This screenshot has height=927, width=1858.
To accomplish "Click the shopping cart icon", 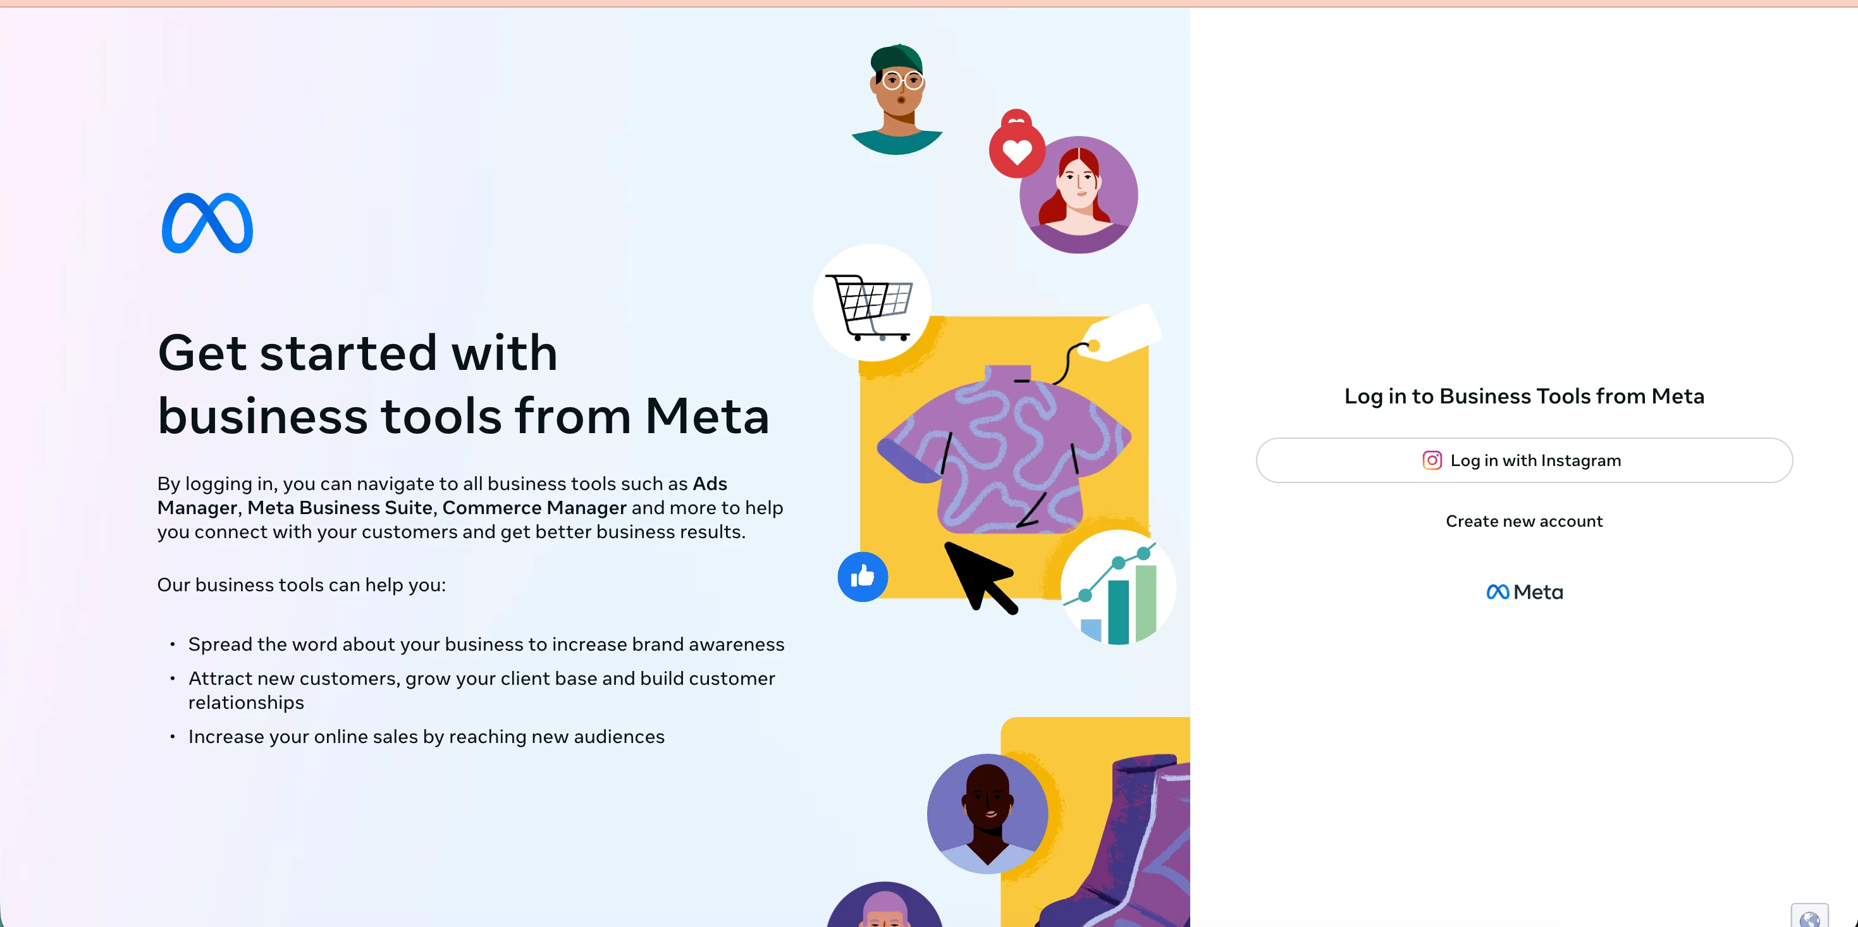I will (x=871, y=304).
